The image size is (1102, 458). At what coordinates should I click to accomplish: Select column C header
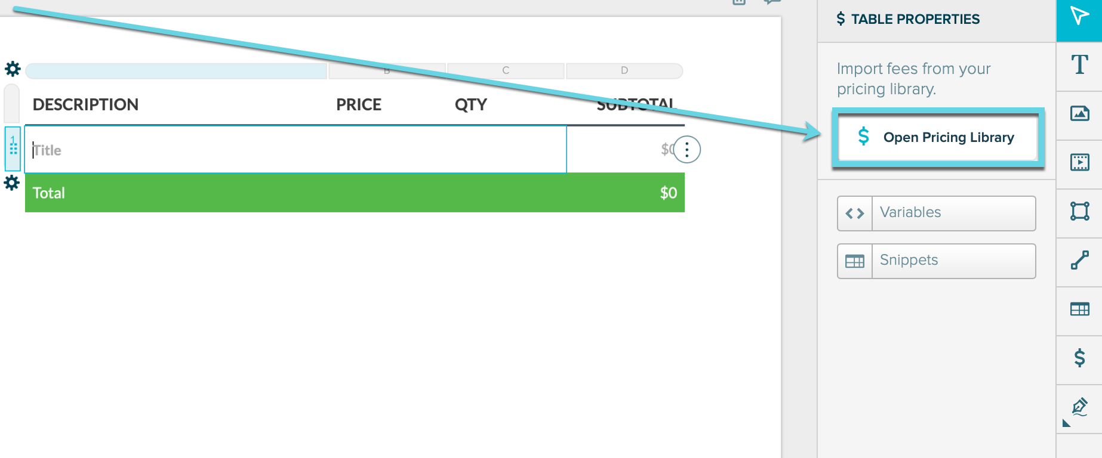pos(506,70)
